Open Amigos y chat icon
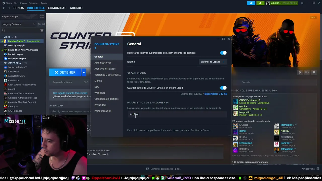The width and height of the screenshot is (322, 181). click(318, 169)
